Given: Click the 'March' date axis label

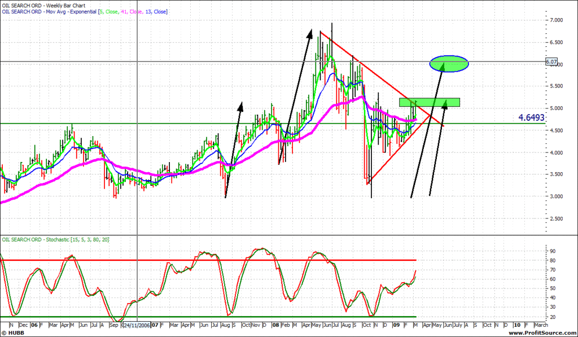Looking at the screenshot, I should (x=540, y=325).
